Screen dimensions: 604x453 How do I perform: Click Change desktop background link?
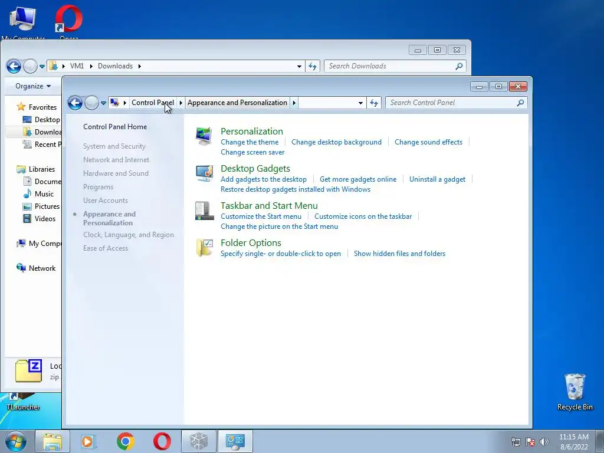336,142
